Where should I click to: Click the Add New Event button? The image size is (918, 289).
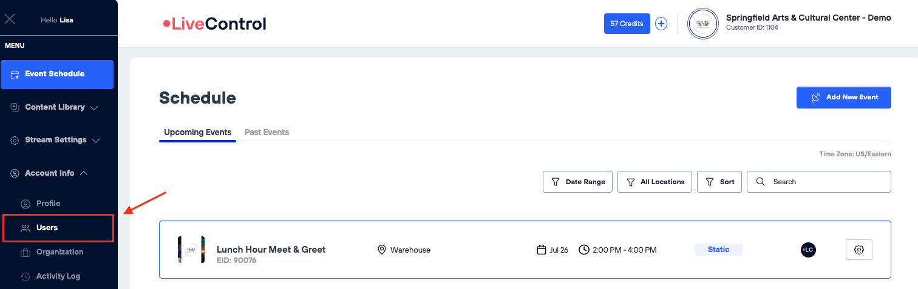(x=843, y=97)
